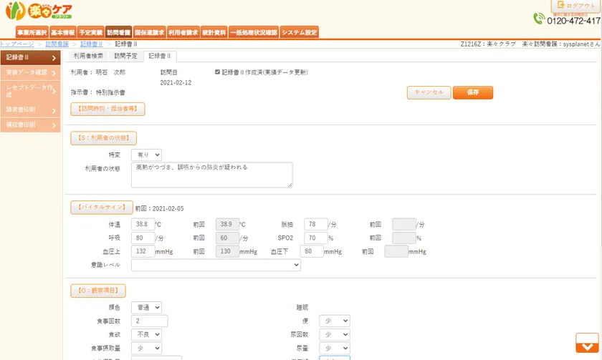Click the ログアウト logout icon button
602x360 pixels.
pos(576,6)
